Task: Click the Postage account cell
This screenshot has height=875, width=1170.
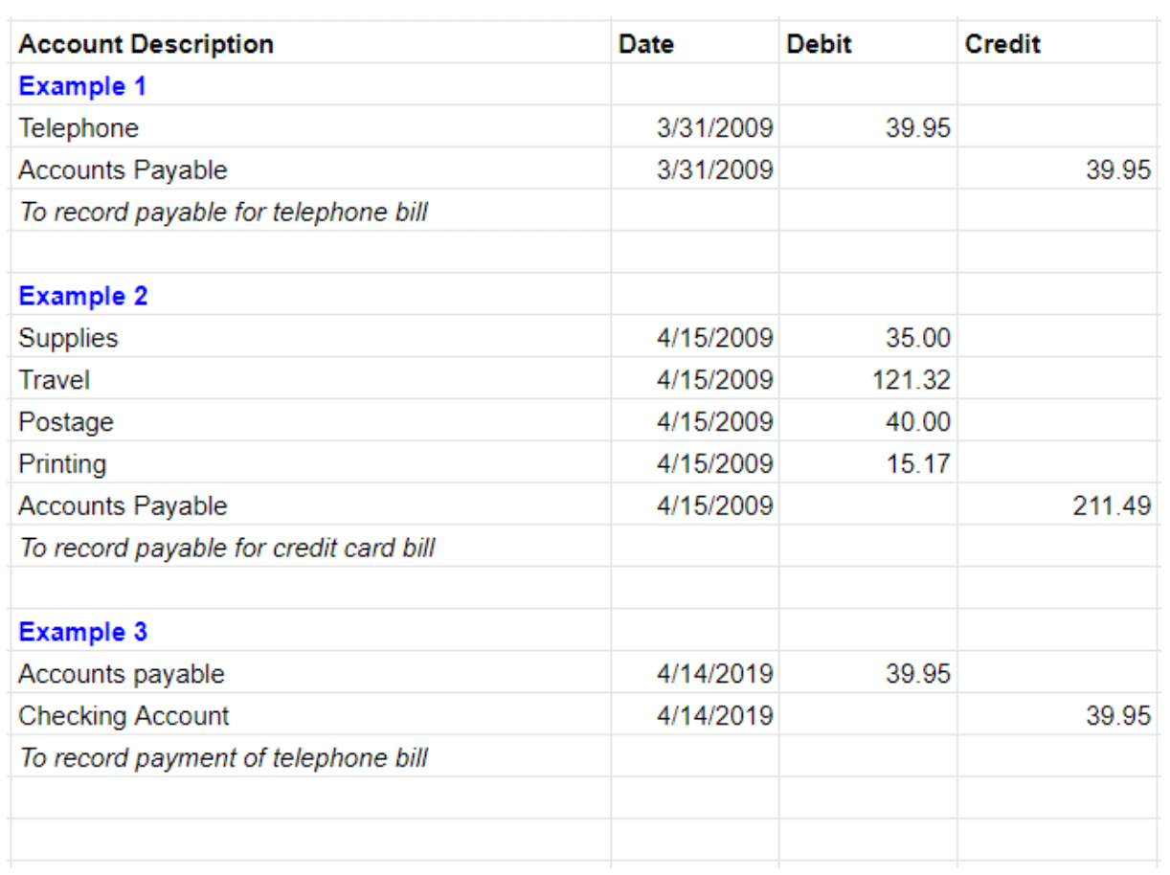Action: click(x=66, y=422)
